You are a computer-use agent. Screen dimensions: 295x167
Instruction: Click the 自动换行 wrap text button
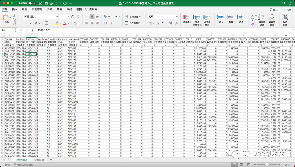click(x=133, y=17)
